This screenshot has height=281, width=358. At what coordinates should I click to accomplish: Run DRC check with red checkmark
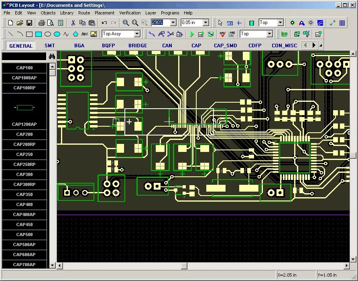click(223, 34)
